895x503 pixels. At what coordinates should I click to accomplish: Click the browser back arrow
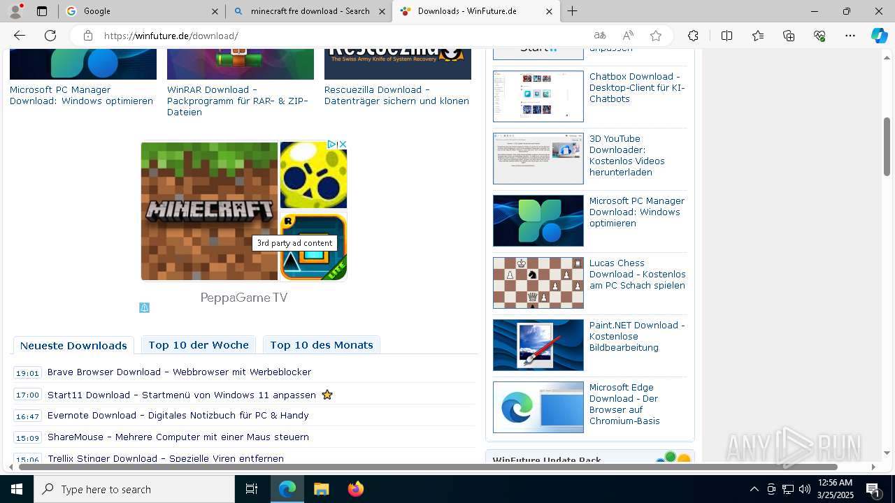click(20, 36)
